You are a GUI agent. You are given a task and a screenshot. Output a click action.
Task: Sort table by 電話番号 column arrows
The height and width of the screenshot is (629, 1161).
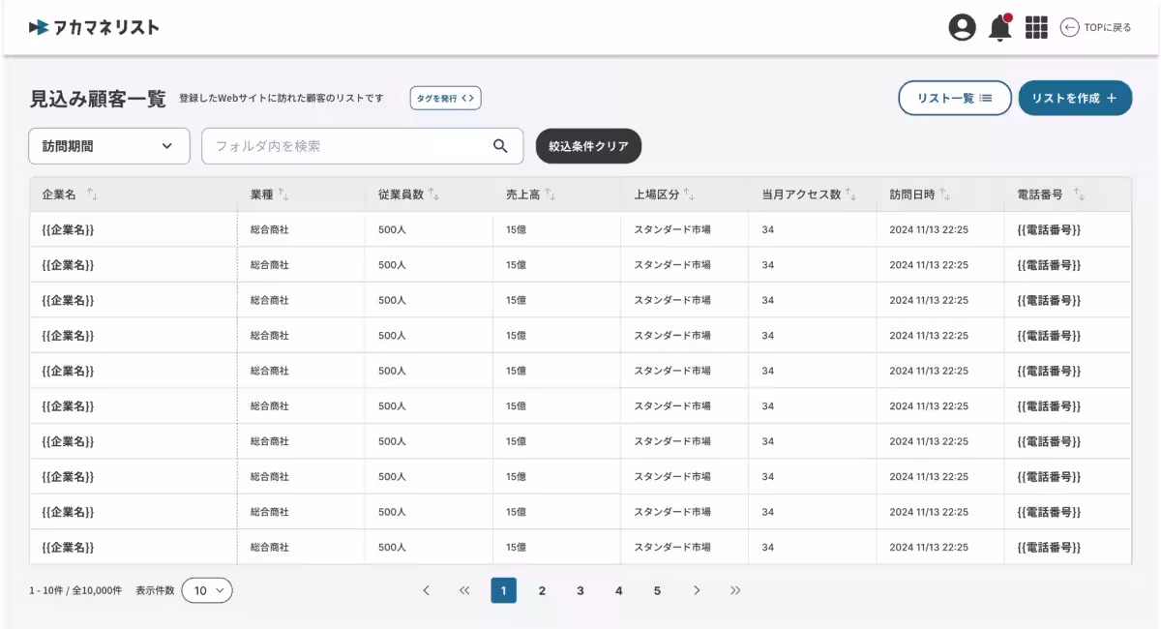point(1079,195)
